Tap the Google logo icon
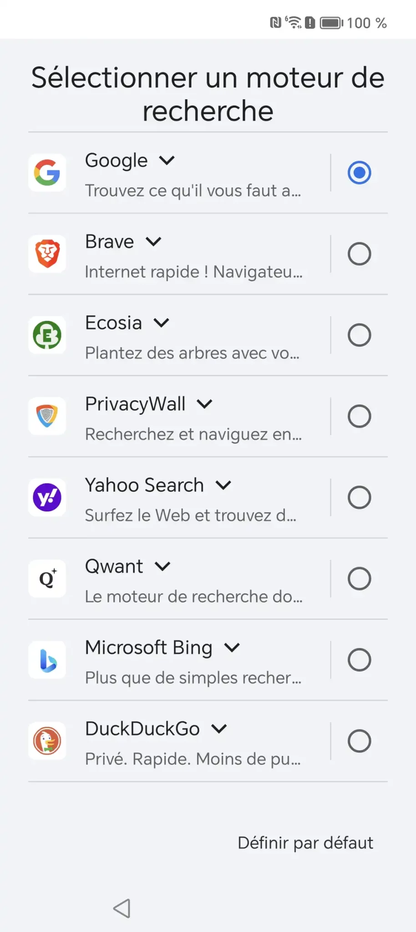The image size is (416, 932). pos(47,173)
